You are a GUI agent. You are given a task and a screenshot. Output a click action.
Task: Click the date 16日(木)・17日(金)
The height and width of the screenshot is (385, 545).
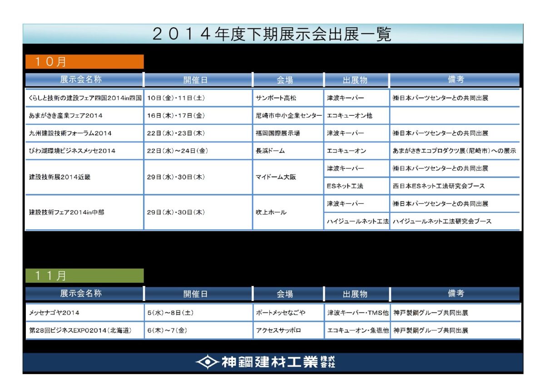pos(176,115)
